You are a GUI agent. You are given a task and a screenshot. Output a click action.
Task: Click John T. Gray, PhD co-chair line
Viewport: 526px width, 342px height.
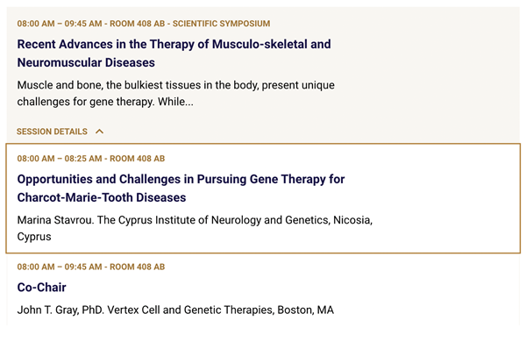175,310
